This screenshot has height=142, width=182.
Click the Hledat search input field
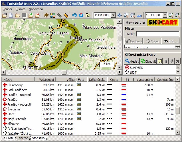tap(158, 34)
